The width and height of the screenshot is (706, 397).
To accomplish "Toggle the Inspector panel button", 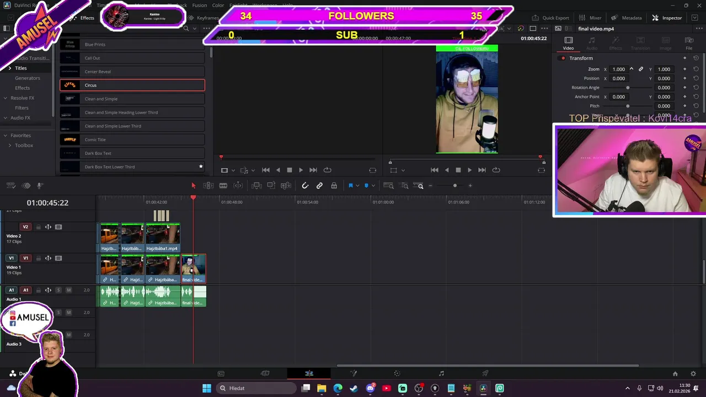I will point(667,18).
